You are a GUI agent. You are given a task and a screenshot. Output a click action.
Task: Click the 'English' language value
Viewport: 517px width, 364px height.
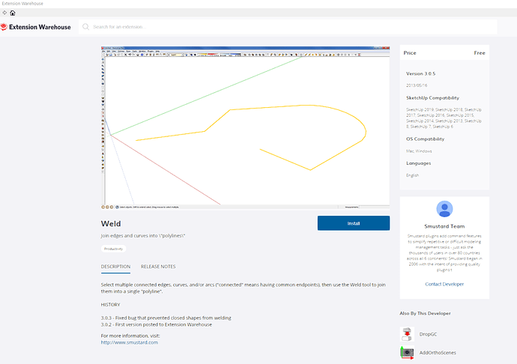413,175
